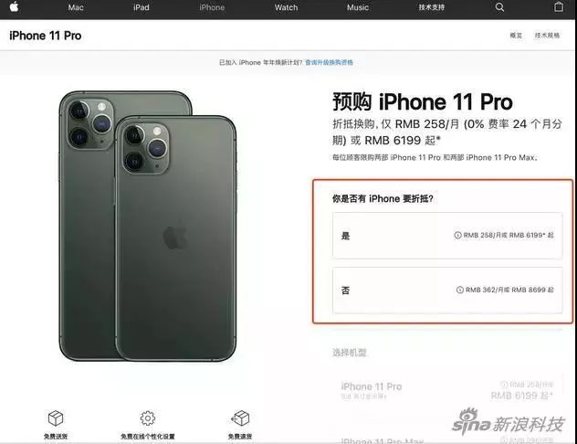Open the Mac menu item
Image resolution: width=577 pixels, height=444 pixels.
(x=76, y=7)
